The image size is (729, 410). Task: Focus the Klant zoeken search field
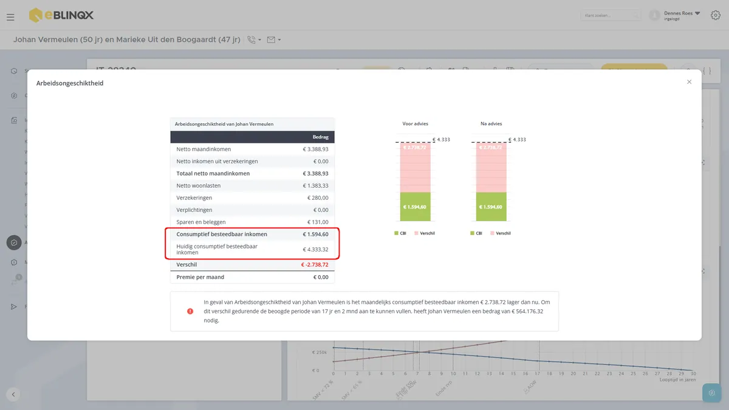pyautogui.click(x=611, y=15)
